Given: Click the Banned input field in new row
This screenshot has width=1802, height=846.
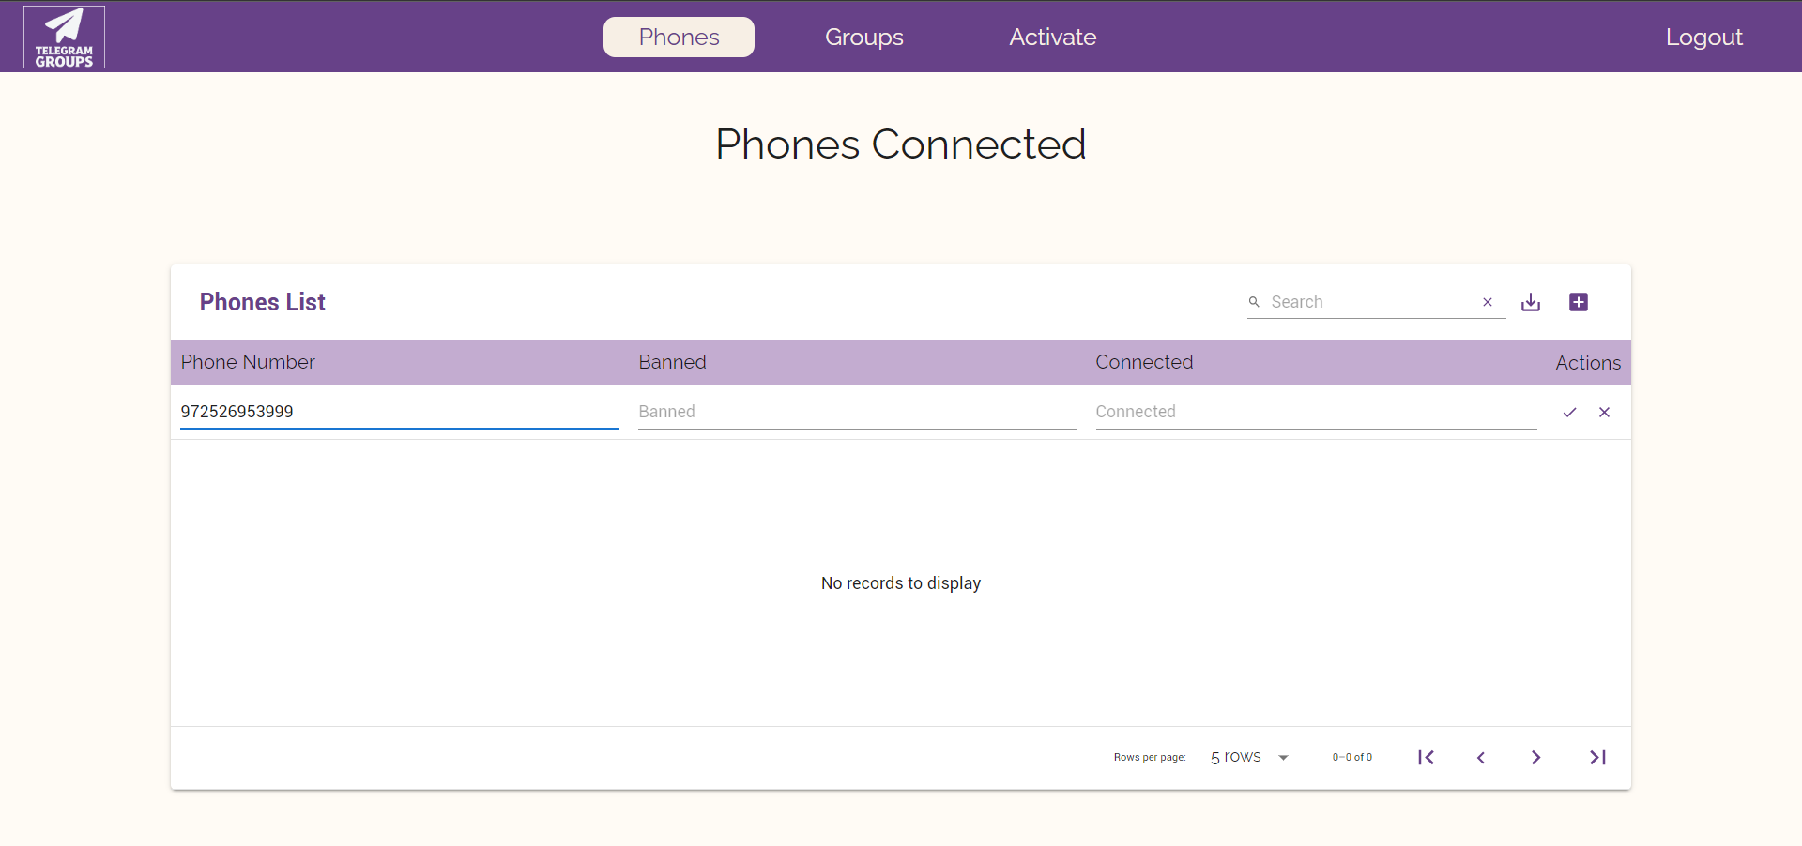Looking at the screenshot, I should tap(857, 412).
